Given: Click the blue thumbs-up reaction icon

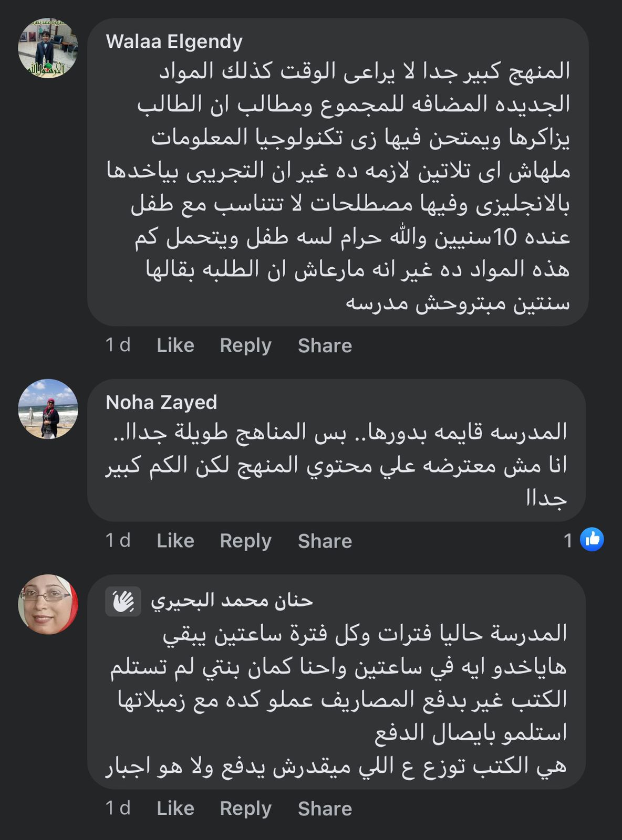Looking at the screenshot, I should pyautogui.click(x=592, y=540).
